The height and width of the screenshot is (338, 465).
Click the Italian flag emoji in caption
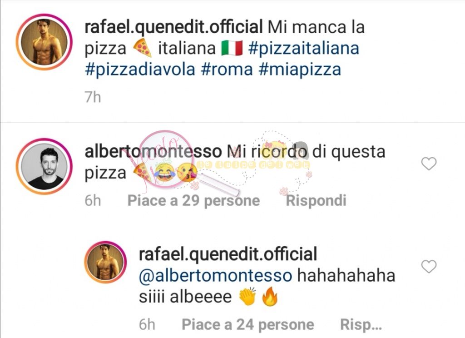[x=232, y=48]
